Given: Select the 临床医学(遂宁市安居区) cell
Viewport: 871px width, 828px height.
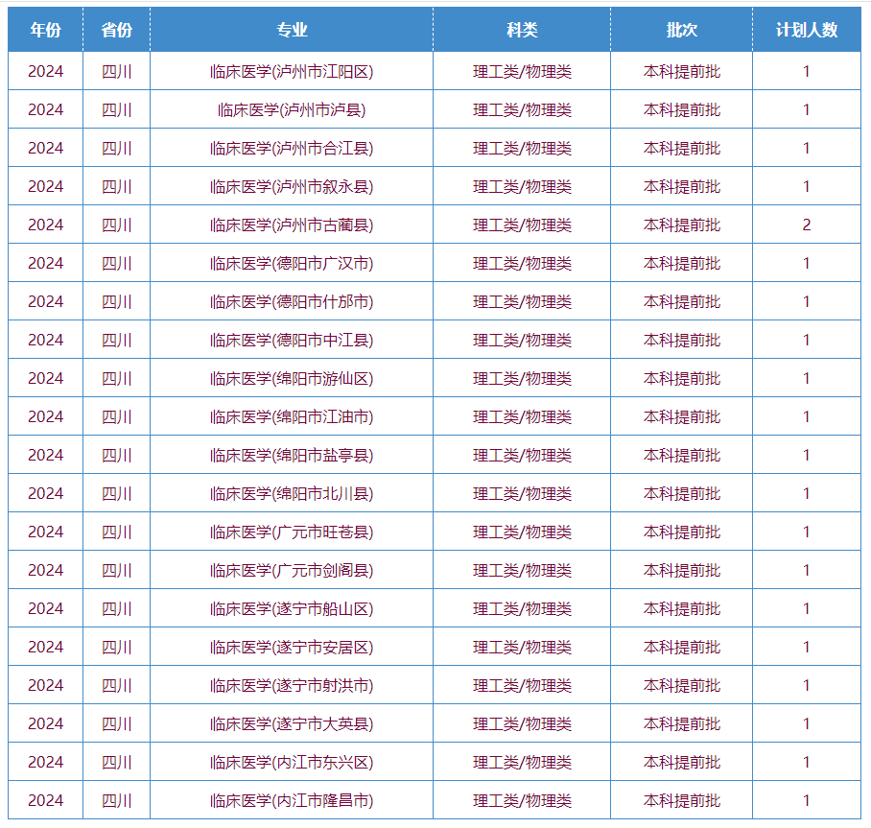Looking at the screenshot, I should point(292,647).
